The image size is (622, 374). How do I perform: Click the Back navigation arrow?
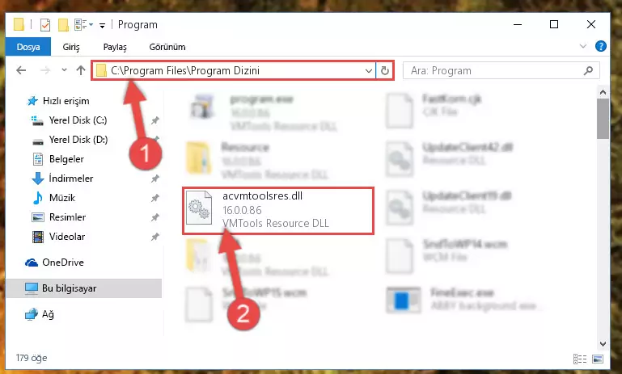click(x=21, y=70)
